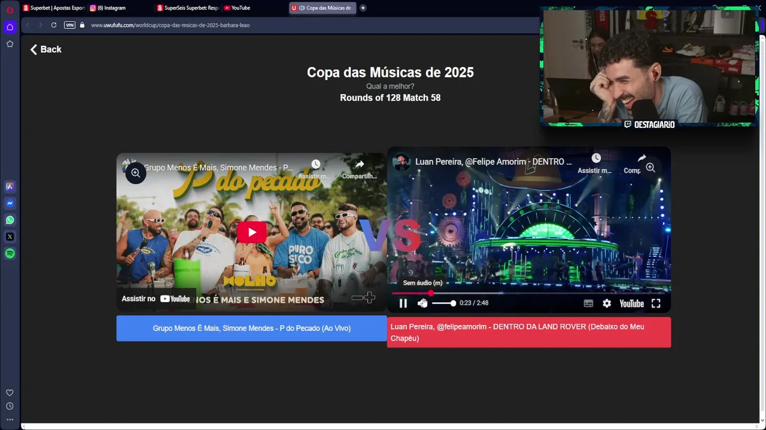Click the webcam stream overlay

pos(649,66)
